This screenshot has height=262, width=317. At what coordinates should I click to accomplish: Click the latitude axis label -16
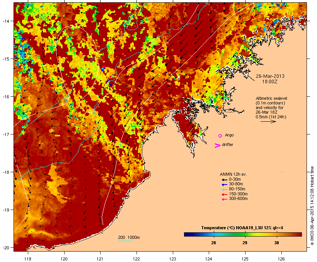(5, 97)
